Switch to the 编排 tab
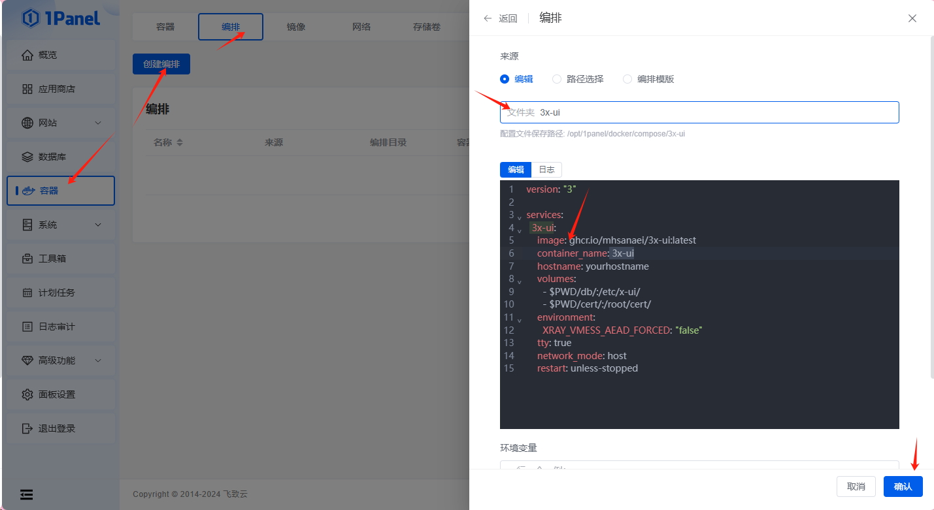934x510 pixels. (x=231, y=27)
